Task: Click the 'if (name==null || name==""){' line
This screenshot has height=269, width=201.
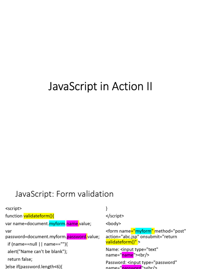Action: tap(38, 244)
